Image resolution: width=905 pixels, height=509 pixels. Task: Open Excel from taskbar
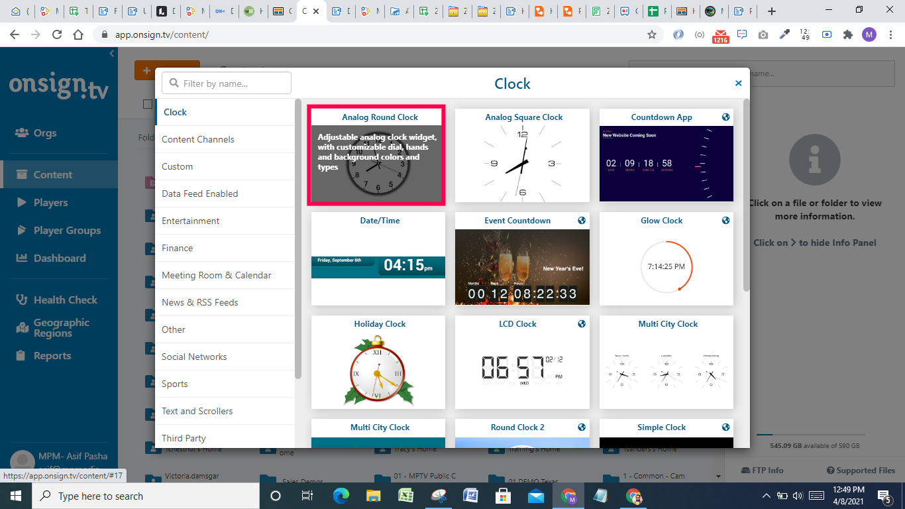tap(406, 496)
